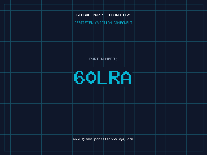
Task: Click the www prefix of the URL
Action: tap(76, 139)
